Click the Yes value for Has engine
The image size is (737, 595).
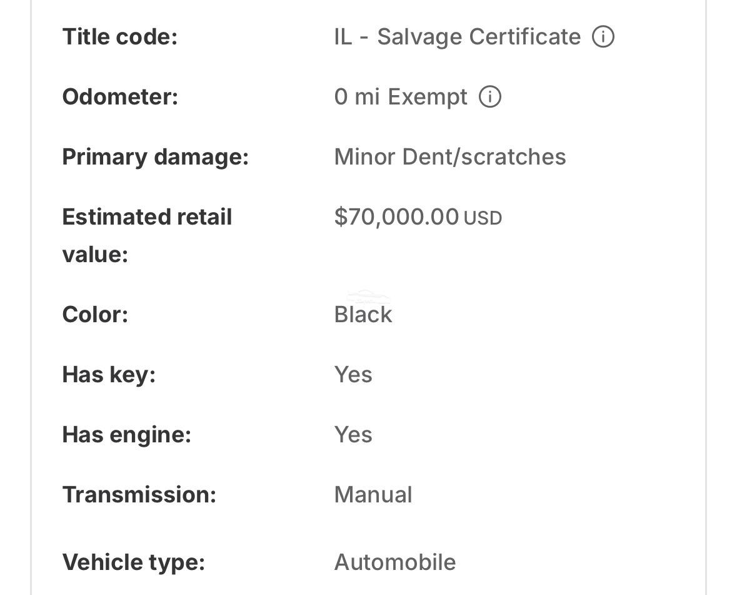point(353,435)
